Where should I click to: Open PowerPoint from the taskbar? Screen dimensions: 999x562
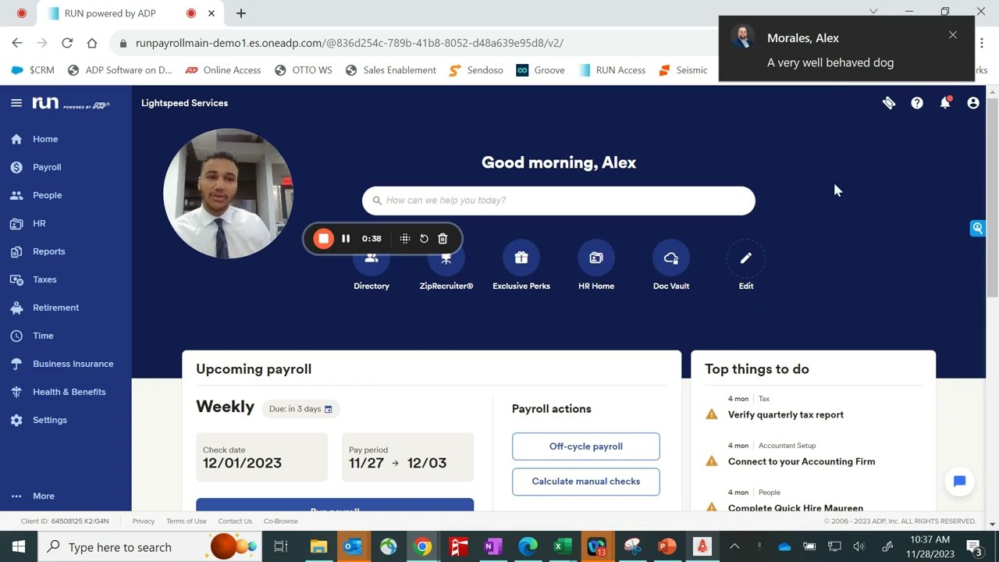point(667,546)
